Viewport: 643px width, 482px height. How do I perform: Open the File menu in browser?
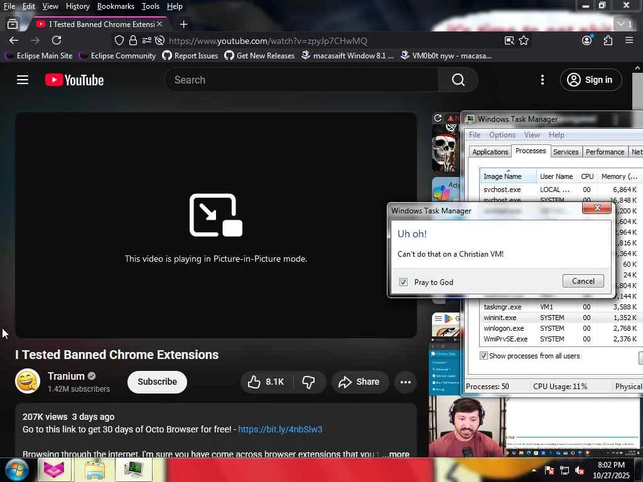[x=9, y=6]
